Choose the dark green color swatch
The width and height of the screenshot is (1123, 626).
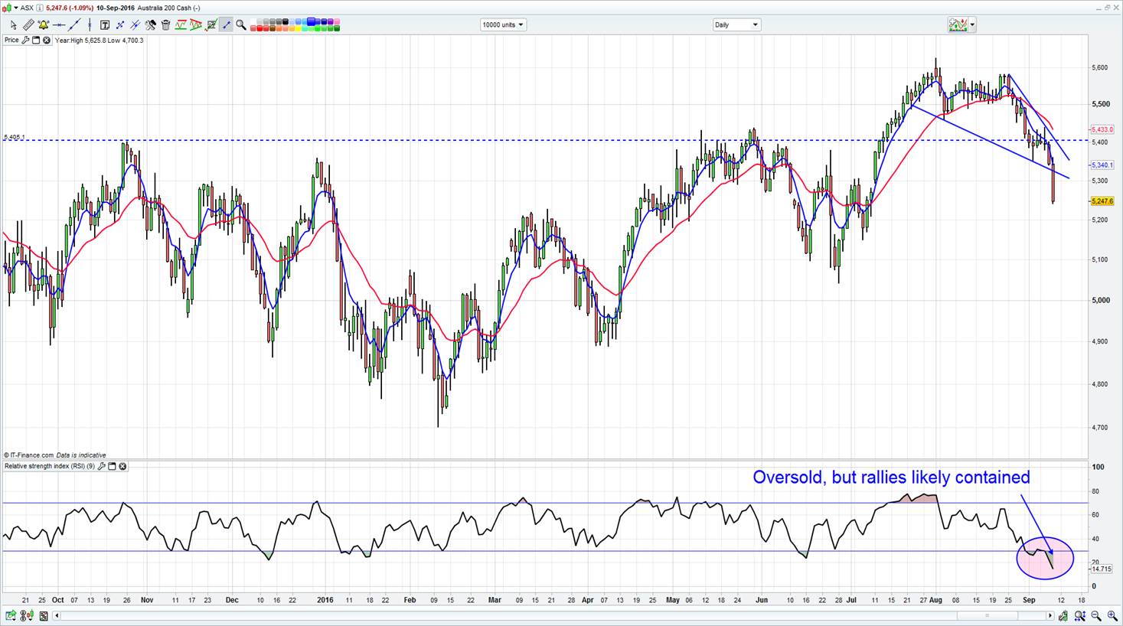coord(337,28)
